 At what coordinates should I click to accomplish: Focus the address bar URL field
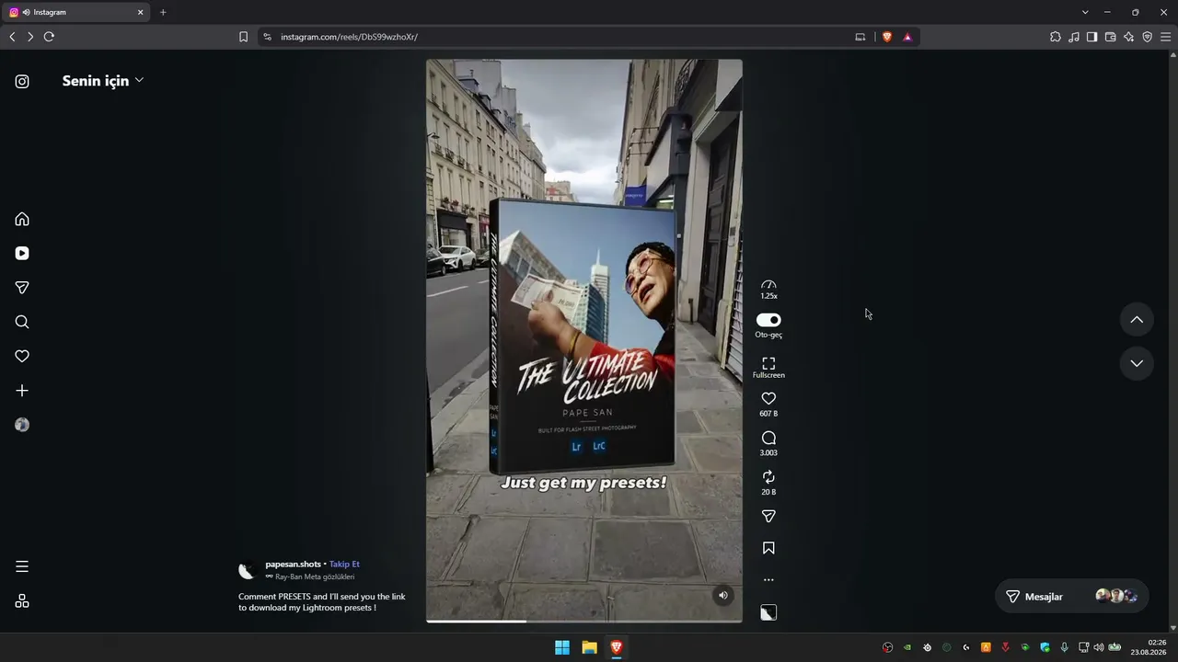click(561, 37)
